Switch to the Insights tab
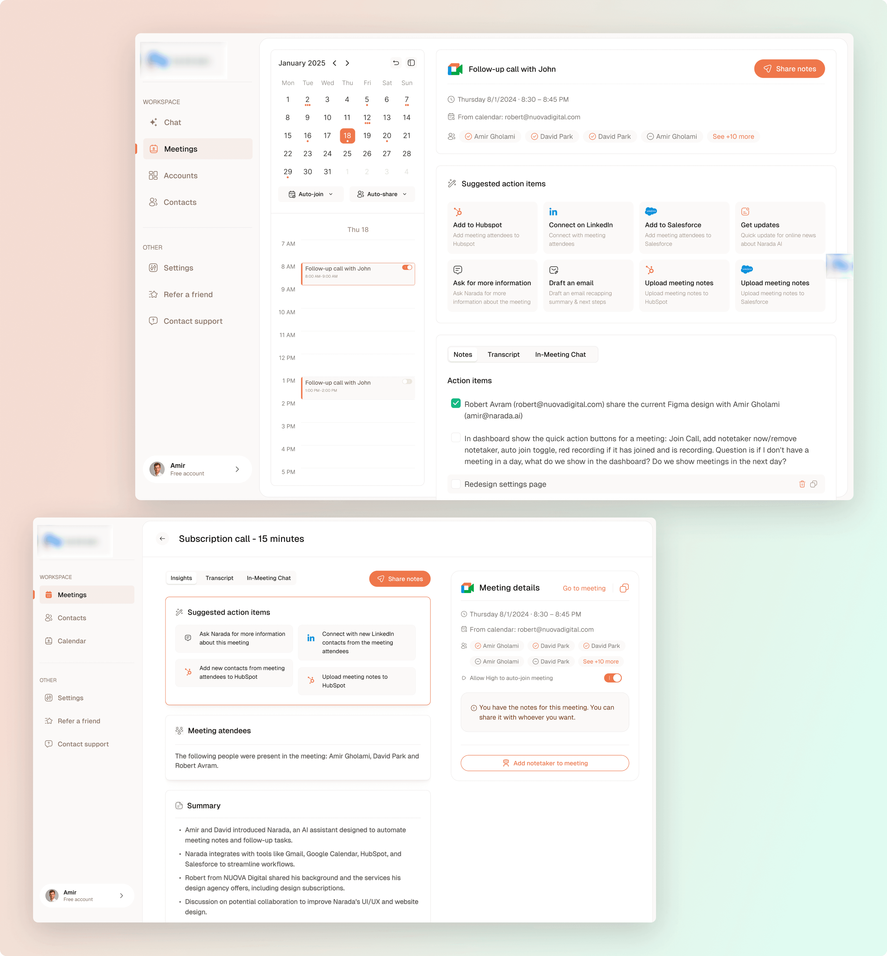Image resolution: width=887 pixels, height=956 pixels. tap(181, 578)
